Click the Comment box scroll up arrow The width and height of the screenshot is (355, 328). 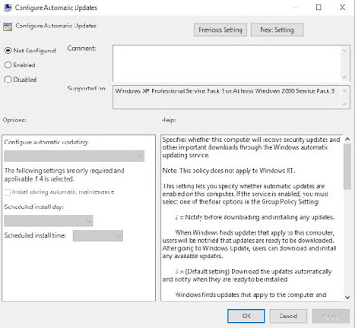point(344,51)
